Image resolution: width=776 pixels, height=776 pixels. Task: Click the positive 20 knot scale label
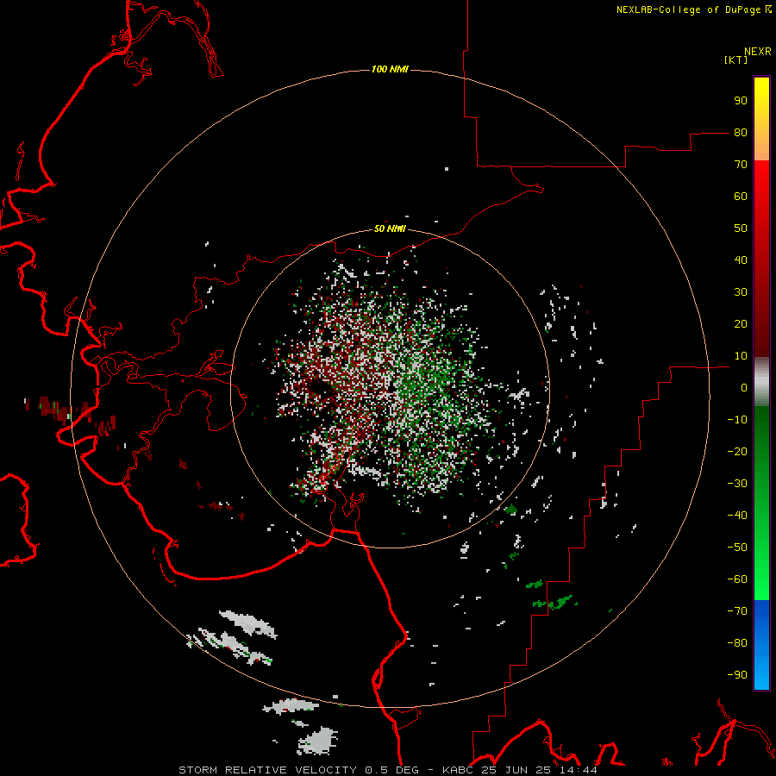[x=741, y=324]
